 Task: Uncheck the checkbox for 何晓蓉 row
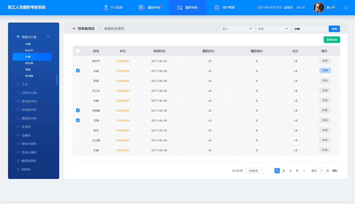pos(78,111)
